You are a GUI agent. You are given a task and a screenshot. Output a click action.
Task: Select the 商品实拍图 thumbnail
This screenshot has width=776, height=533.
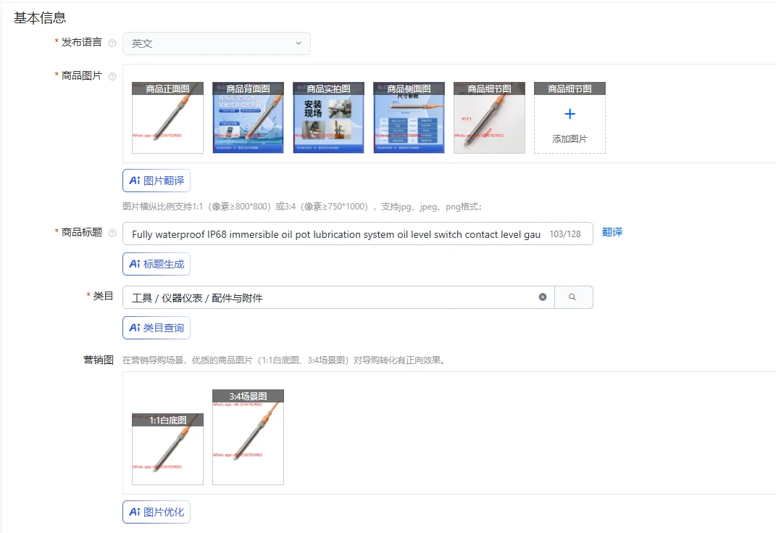tap(329, 118)
